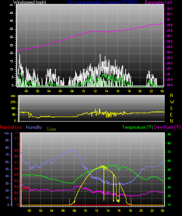The image size is (182, 216).
Task: Click the 'S' compass direction label
Action: pos(171,109)
